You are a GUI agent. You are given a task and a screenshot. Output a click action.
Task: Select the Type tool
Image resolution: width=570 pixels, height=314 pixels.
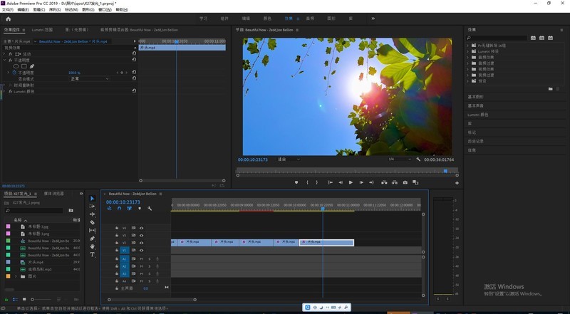pyautogui.click(x=93, y=254)
